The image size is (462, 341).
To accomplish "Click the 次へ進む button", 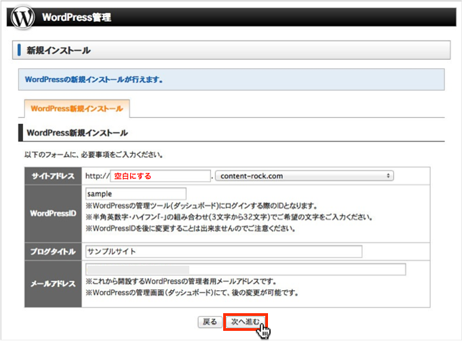I will [246, 321].
